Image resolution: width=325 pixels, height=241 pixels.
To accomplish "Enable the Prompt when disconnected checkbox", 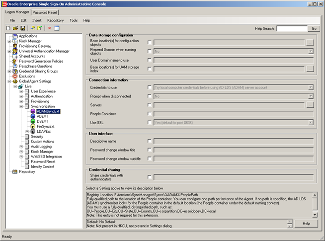I will tap(150, 96).
